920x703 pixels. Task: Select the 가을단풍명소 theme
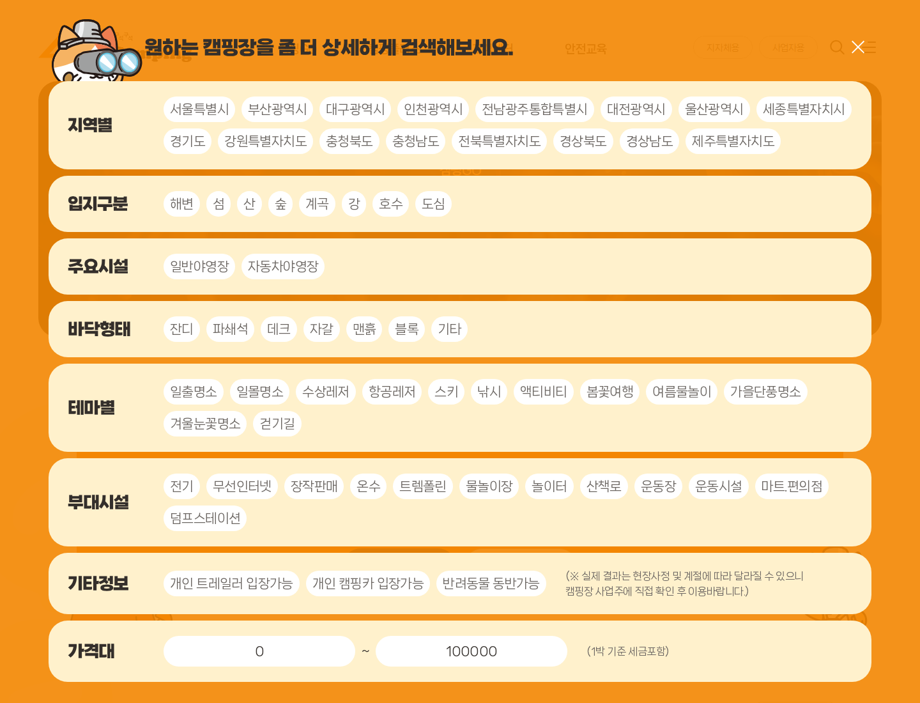pos(765,392)
